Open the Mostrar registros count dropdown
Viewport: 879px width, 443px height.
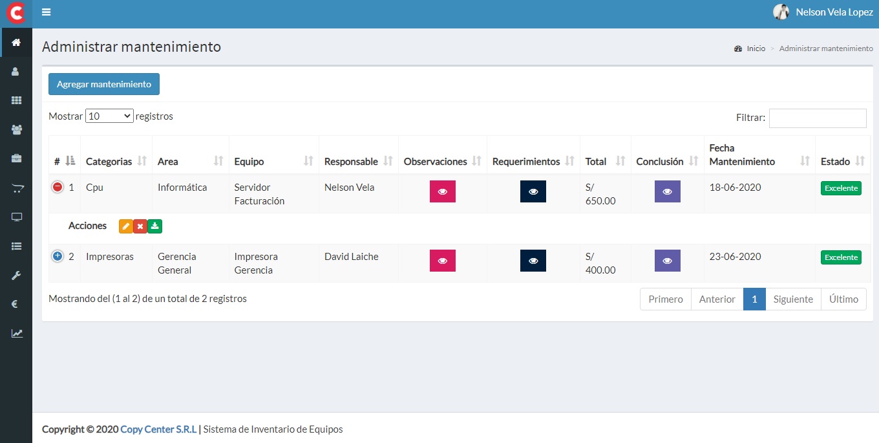coord(109,116)
